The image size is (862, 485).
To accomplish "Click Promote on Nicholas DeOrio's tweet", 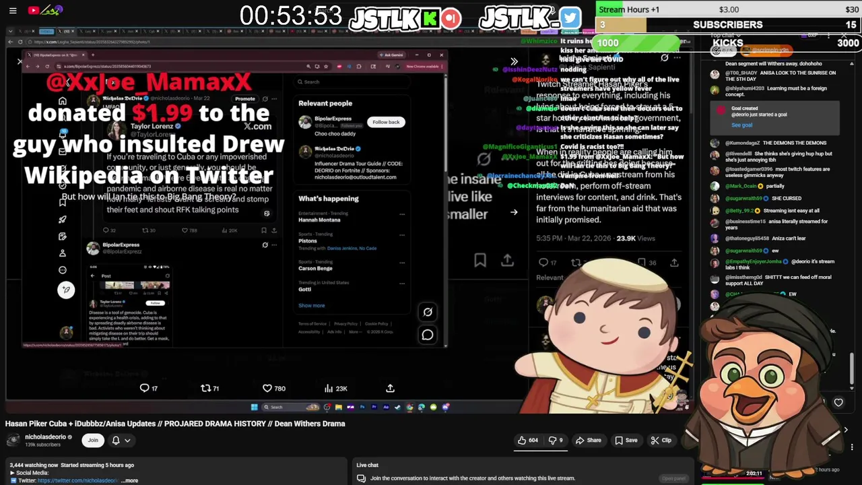I will coord(245,99).
